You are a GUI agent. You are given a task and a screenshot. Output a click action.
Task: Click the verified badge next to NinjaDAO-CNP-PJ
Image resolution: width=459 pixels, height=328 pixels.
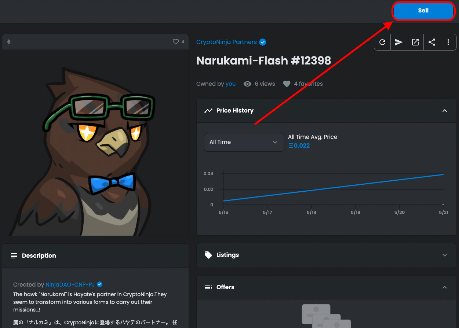tap(100, 284)
